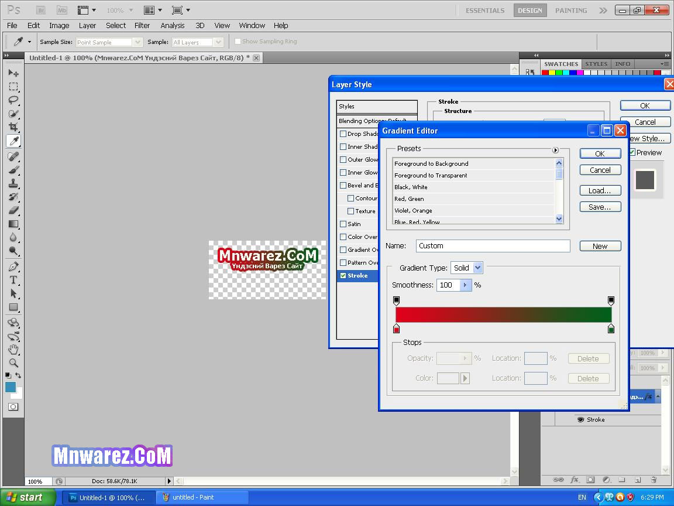
Task: Select the Horizontal Type tool
Action: click(x=13, y=280)
